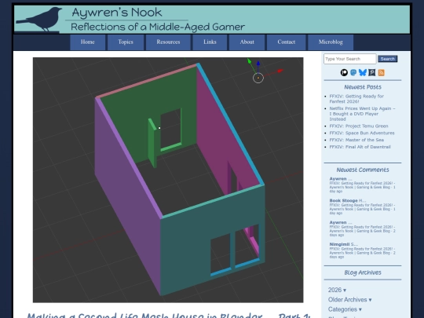This screenshot has height=318, width=424.
Task: Open the Links menu item
Action: click(x=210, y=42)
